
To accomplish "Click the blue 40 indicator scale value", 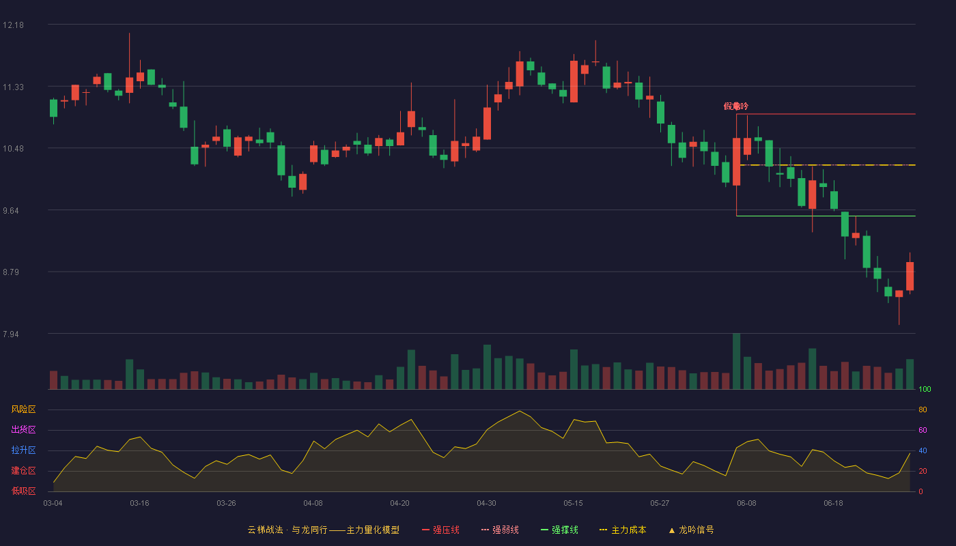I will coord(923,451).
